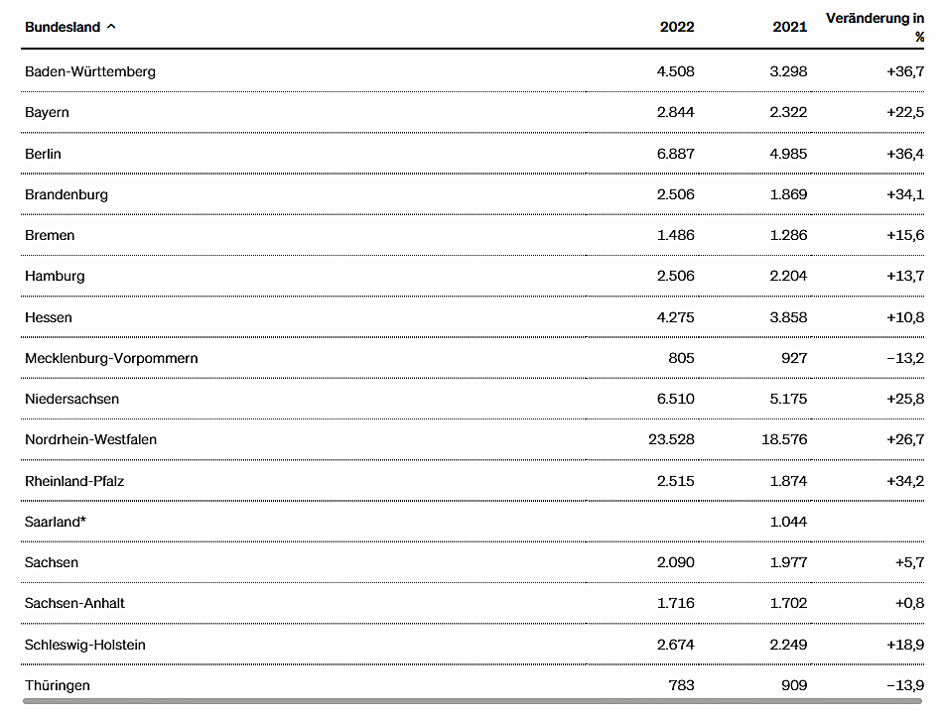This screenshot has width=946, height=715.
Task: Click the Bundesland sort arrow icon
Action: 111,27
